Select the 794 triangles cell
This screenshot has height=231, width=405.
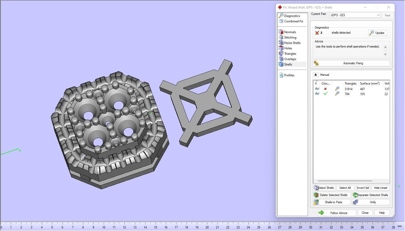pyautogui.click(x=347, y=94)
